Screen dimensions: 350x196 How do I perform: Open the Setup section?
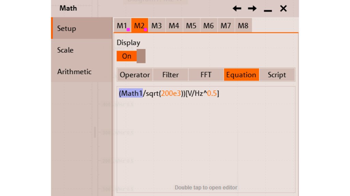tap(82, 29)
